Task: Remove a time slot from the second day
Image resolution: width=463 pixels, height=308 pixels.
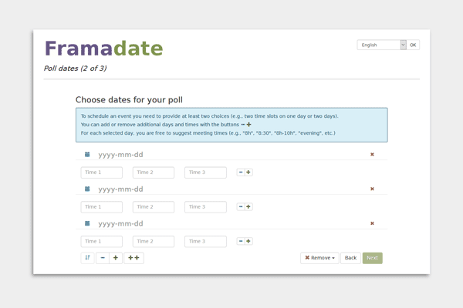Action: [241, 206]
